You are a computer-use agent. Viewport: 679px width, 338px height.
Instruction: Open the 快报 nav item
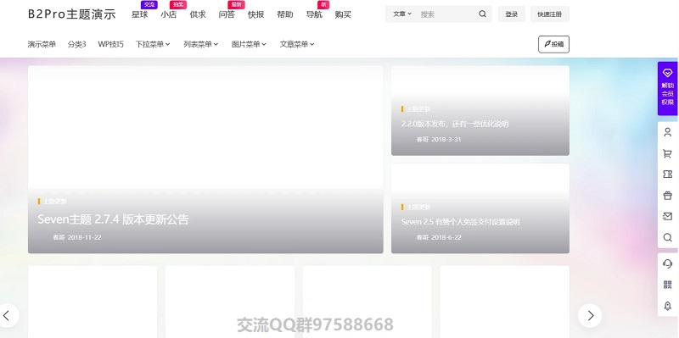[x=256, y=14]
